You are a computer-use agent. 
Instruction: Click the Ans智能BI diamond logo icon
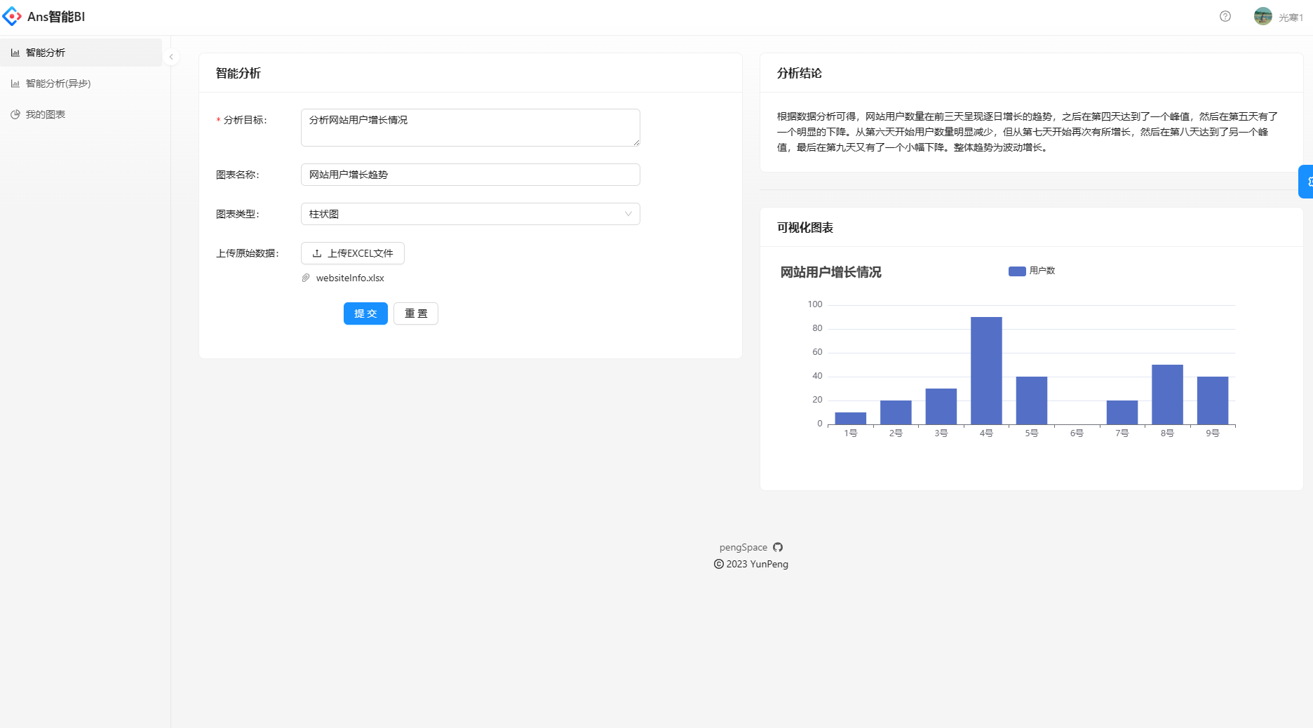click(x=11, y=15)
